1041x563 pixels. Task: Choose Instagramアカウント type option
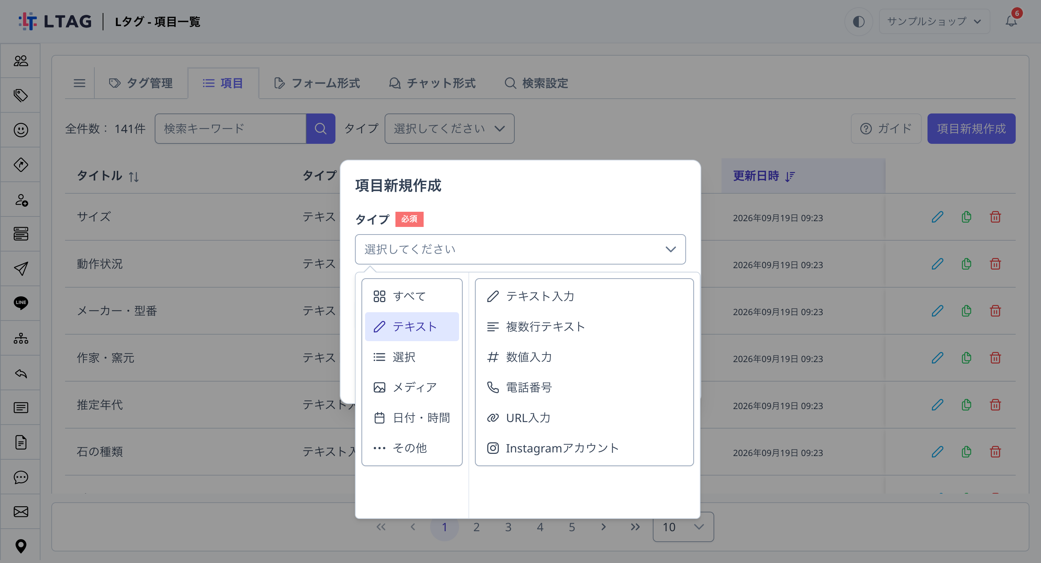pos(584,448)
